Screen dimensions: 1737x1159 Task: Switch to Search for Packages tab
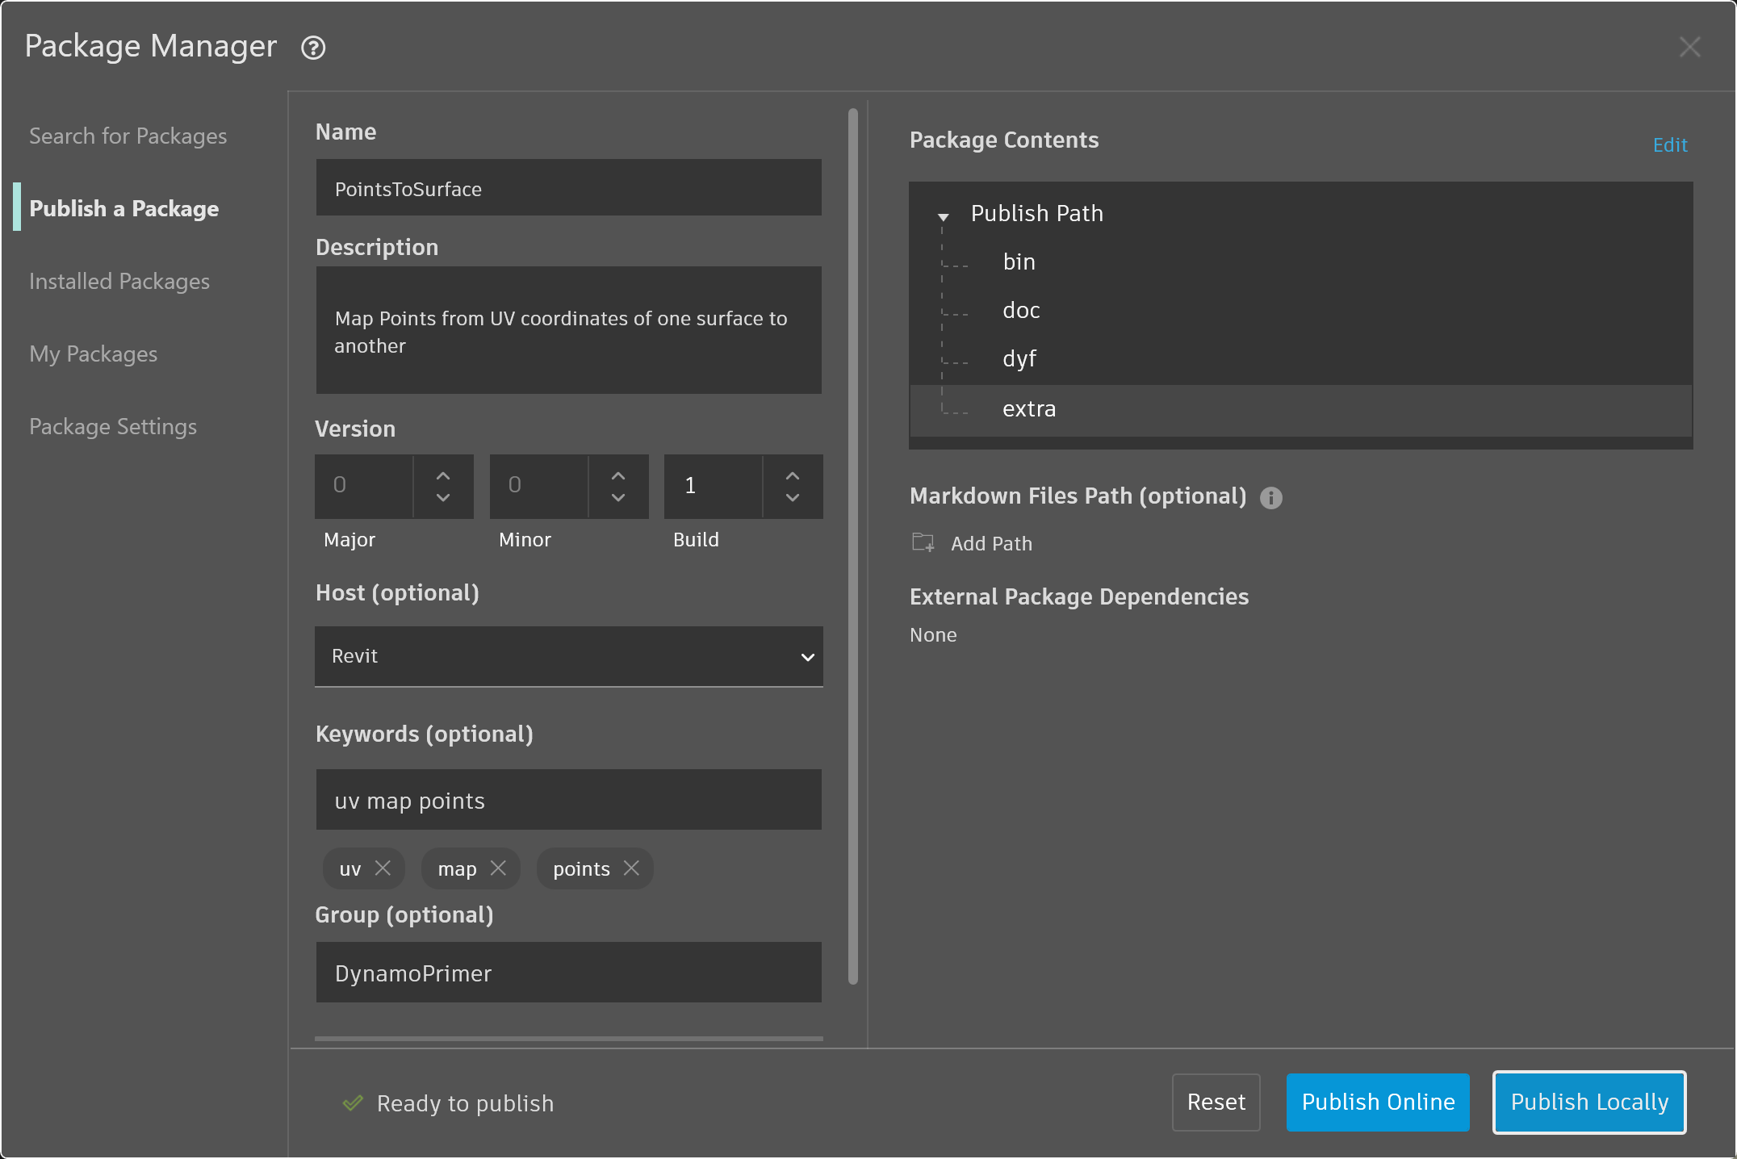128,136
